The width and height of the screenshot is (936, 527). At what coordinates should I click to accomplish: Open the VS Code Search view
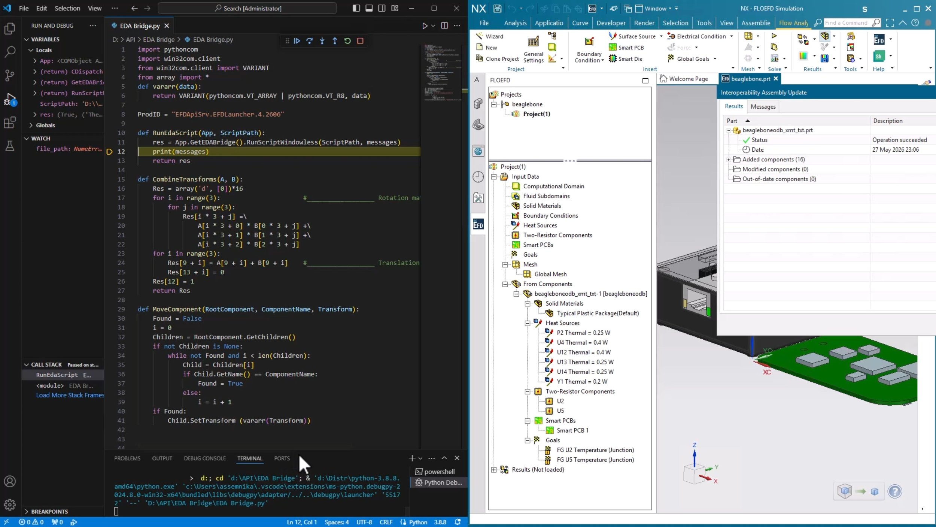tap(10, 52)
